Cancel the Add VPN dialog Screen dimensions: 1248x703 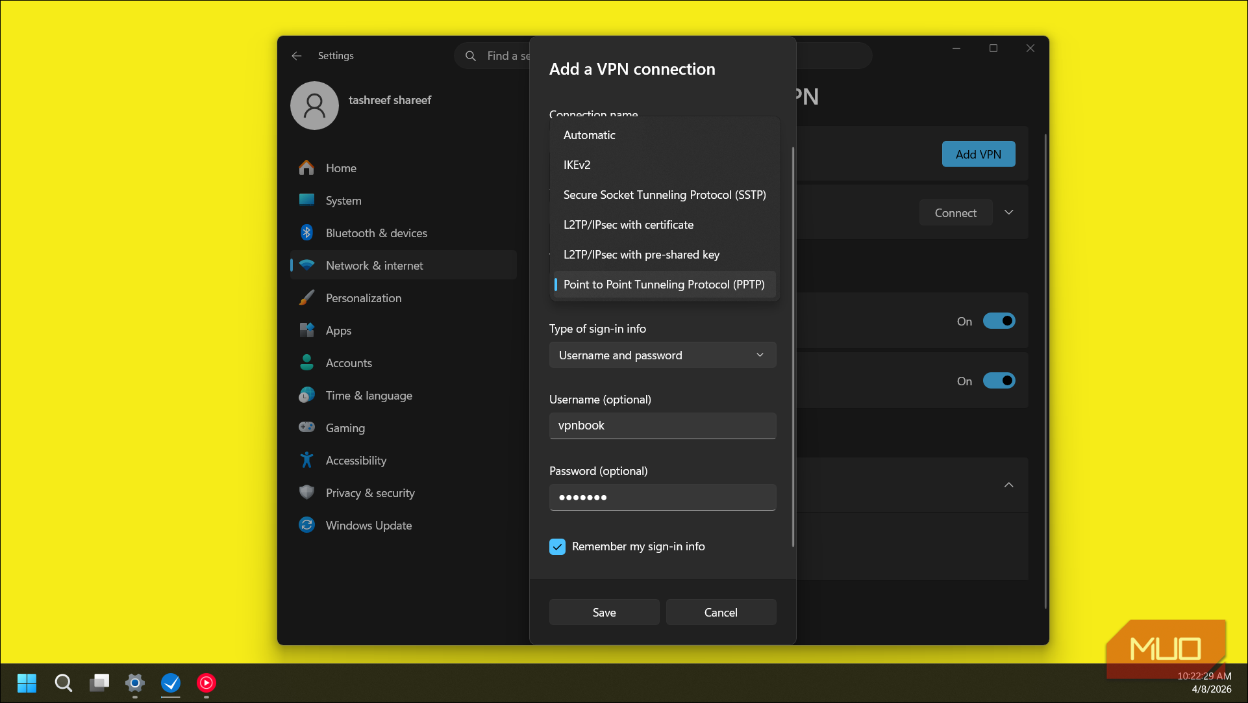721,613
